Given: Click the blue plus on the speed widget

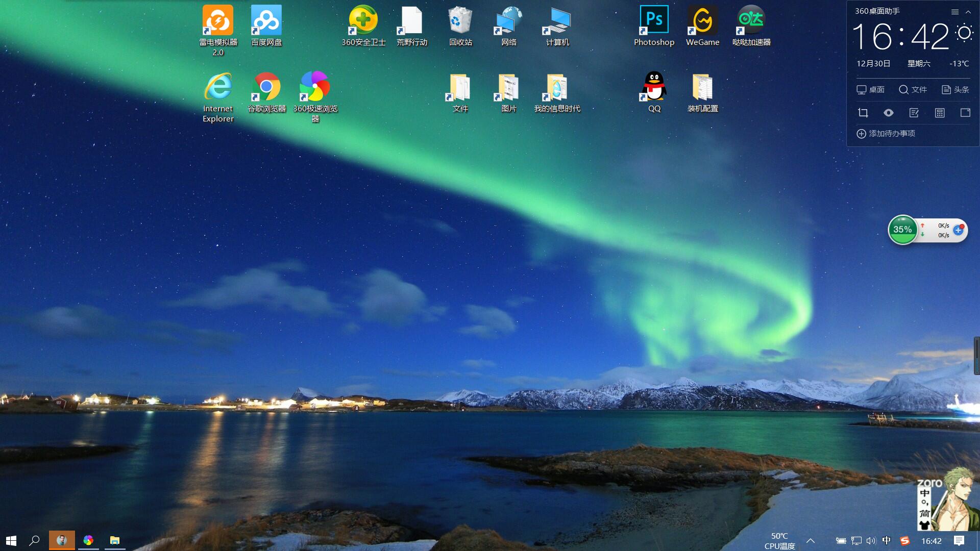Looking at the screenshot, I should coord(958,231).
